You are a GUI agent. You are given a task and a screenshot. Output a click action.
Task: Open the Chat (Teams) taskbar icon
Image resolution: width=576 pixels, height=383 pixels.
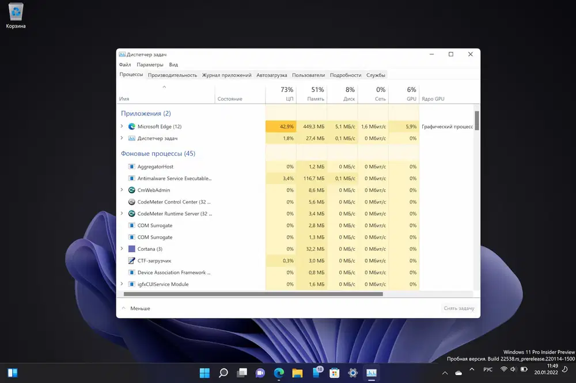(x=260, y=373)
